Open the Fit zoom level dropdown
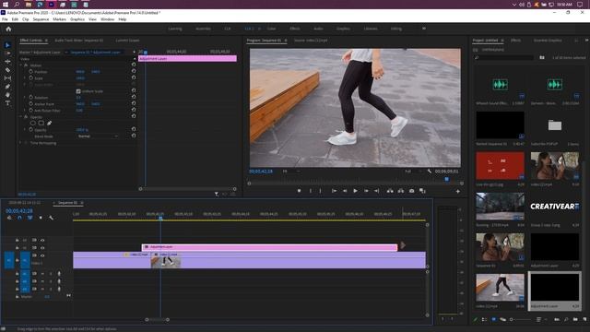The height and width of the screenshot is (332, 590). [x=291, y=172]
